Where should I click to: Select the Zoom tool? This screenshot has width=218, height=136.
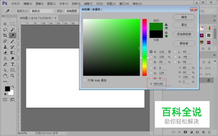tap(12, 76)
